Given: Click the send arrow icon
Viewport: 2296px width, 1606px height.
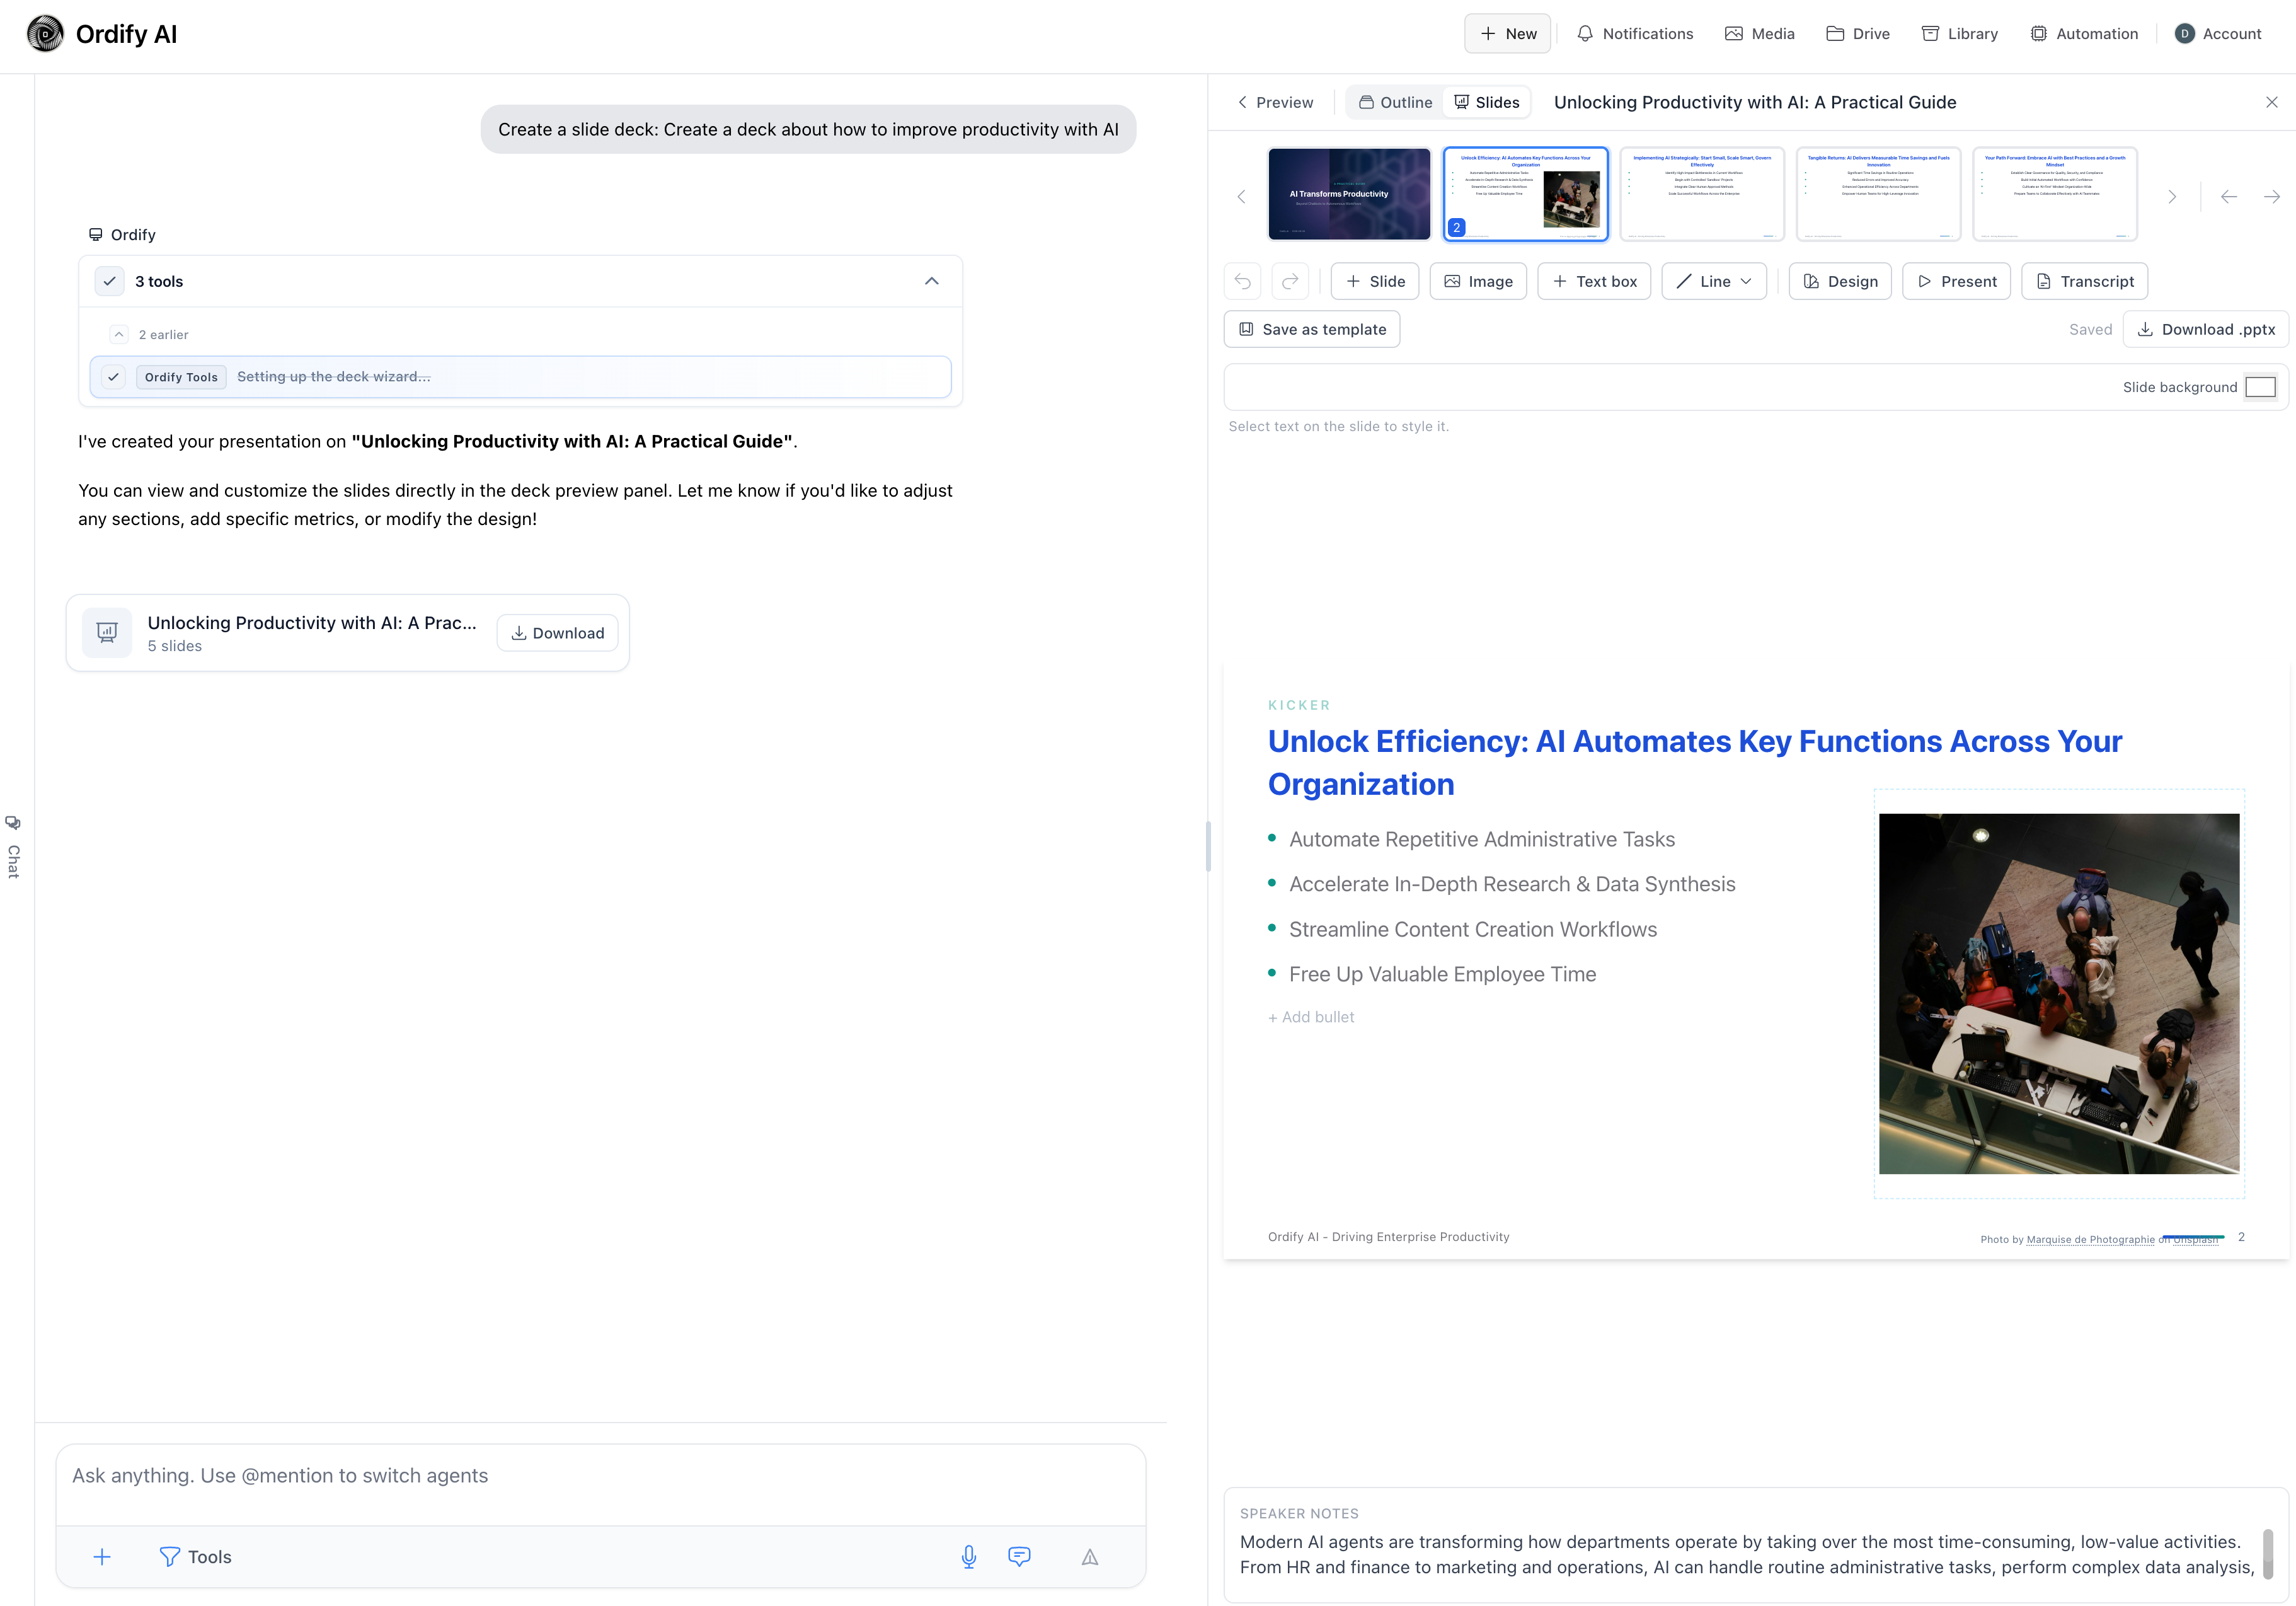Looking at the screenshot, I should (1090, 1557).
